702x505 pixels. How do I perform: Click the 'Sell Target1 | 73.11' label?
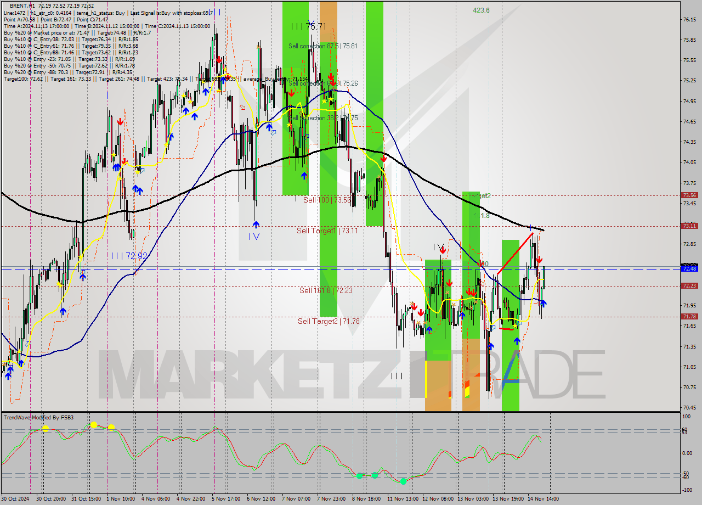coord(327,231)
